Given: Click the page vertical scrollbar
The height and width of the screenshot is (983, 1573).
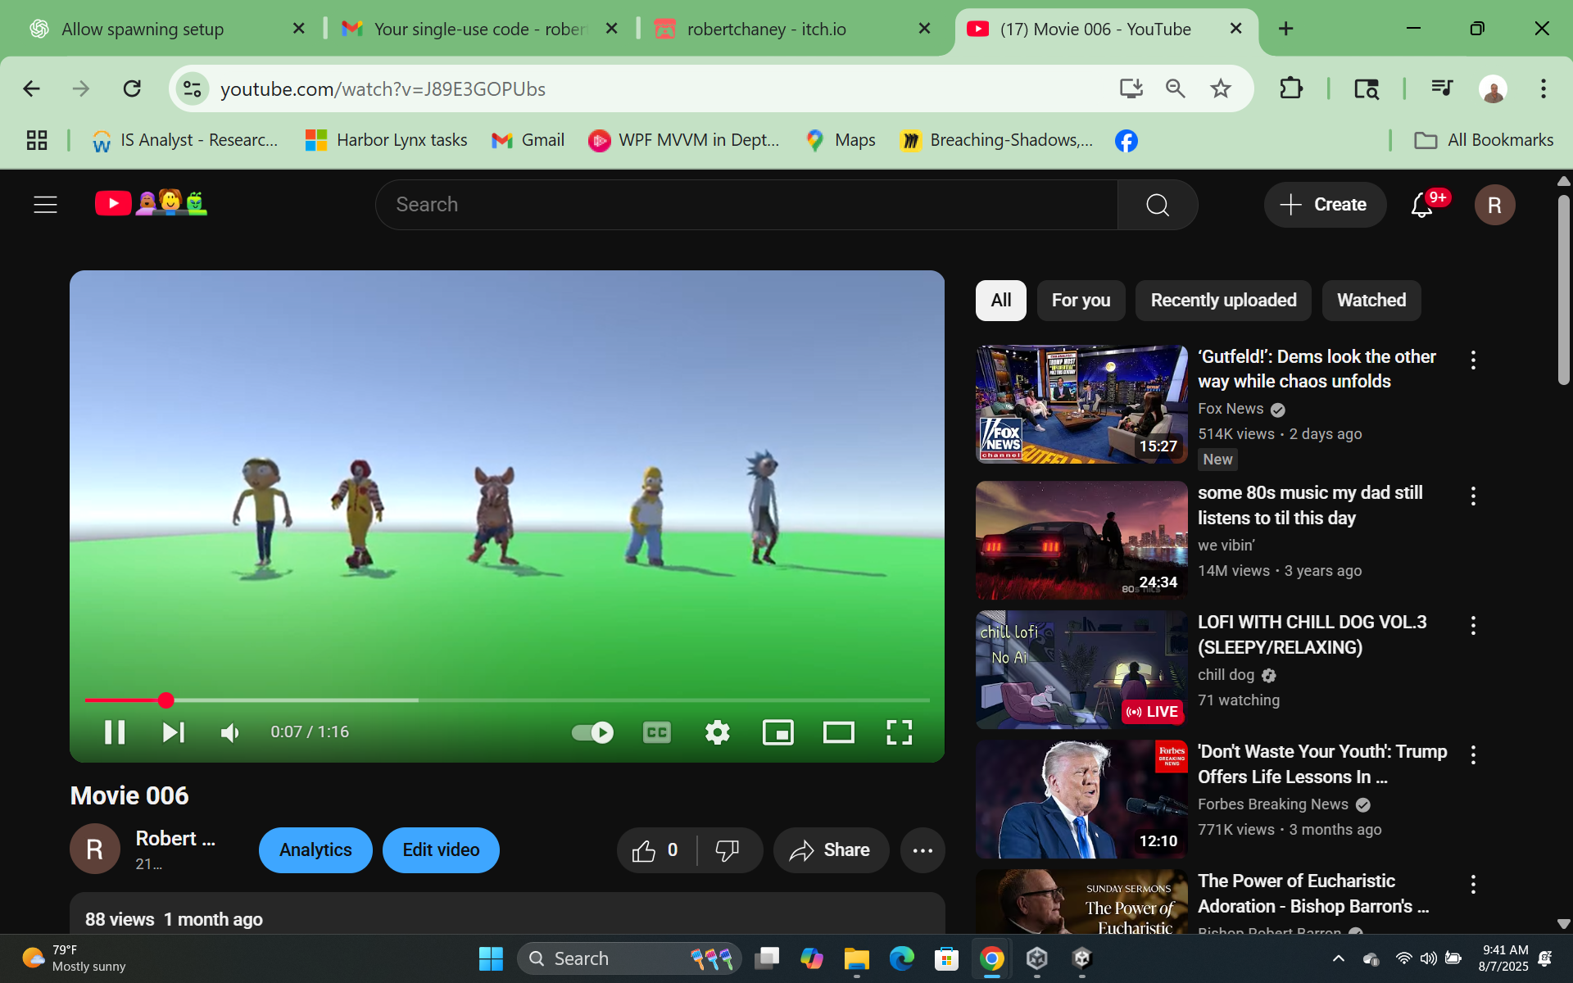Looking at the screenshot, I should point(1563,289).
